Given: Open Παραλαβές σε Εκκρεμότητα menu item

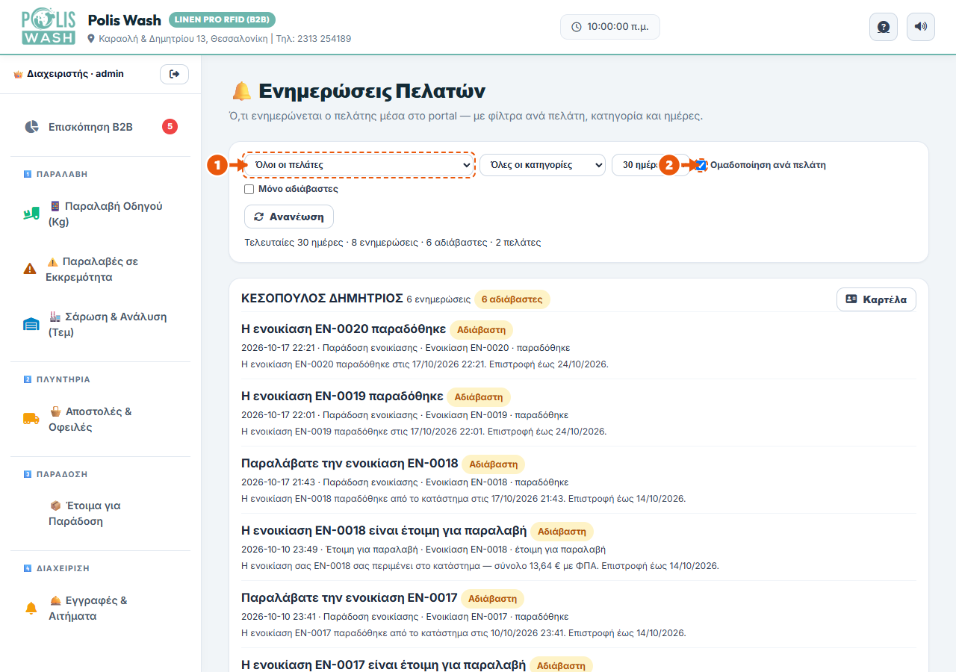Looking at the screenshot, I should tap(100, 270).
